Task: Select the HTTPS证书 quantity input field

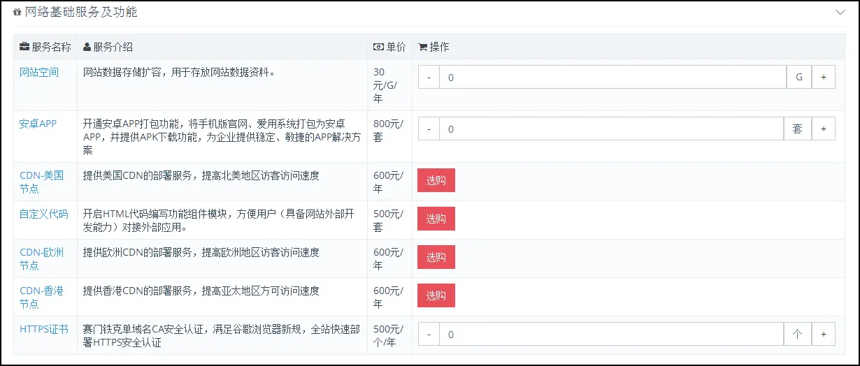Action: (x=611, y=334)
